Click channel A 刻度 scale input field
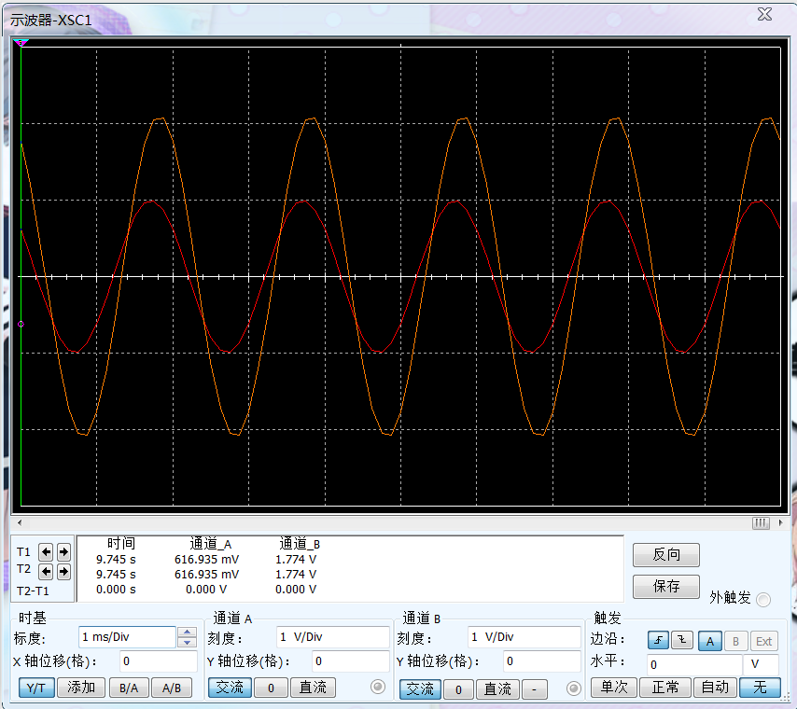This screenshot has height=709, width=797. (332, 637)
